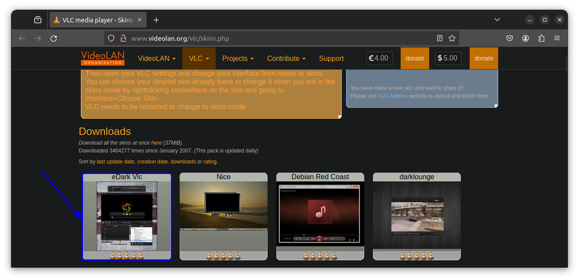Open a new browser tab
579x280 pixels.
click(x=156, y=20)
